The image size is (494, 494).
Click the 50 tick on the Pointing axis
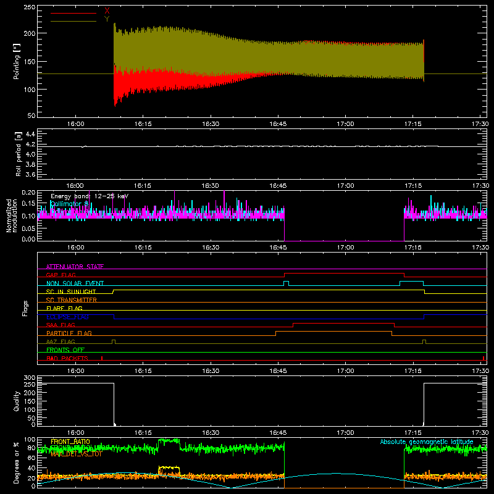[x=31, y=115]
